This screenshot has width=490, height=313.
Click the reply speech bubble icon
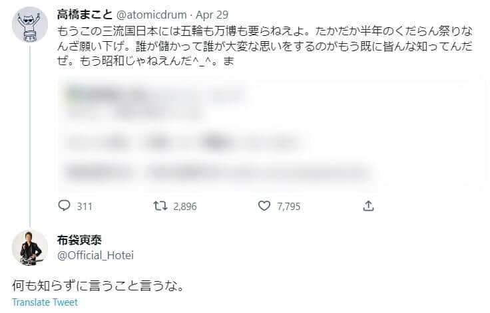(64, 206)
